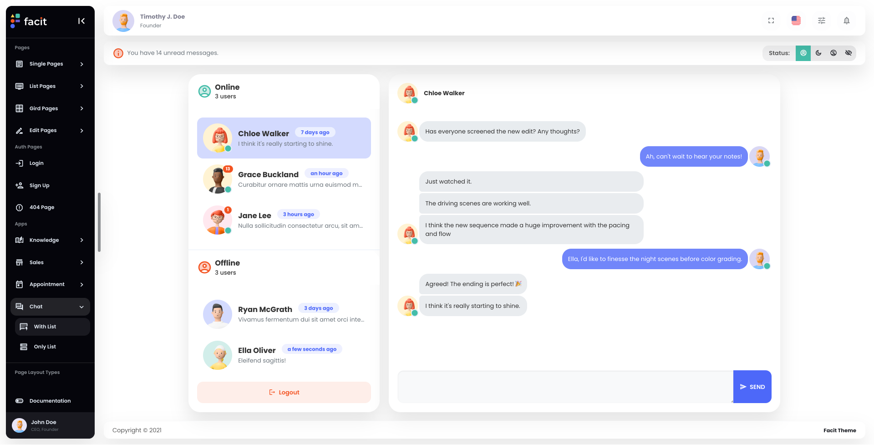
Task: Expand the Single Pages menu
Action: coord(50,64)
